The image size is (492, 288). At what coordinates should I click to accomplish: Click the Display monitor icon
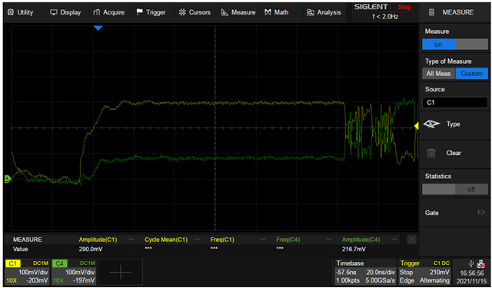(54, 12)
